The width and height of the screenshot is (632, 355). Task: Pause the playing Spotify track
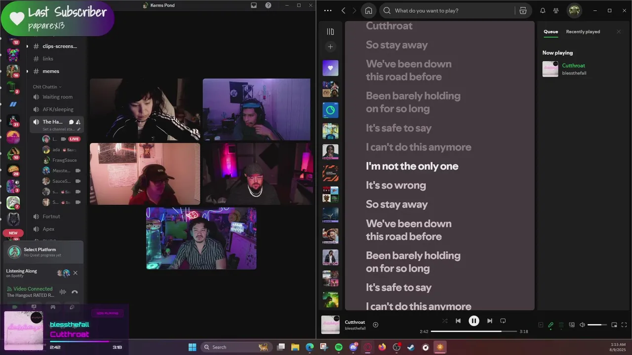[x=474, y=321]
